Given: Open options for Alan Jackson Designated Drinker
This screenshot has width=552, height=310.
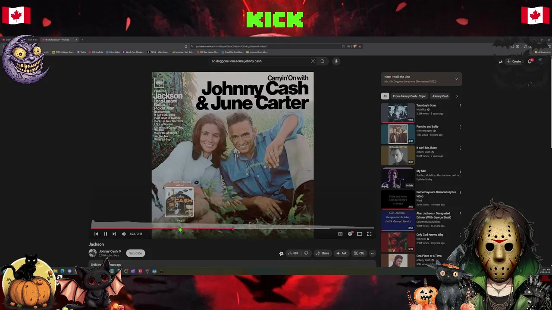Looking at the screenshot, I should click(460, 214).
